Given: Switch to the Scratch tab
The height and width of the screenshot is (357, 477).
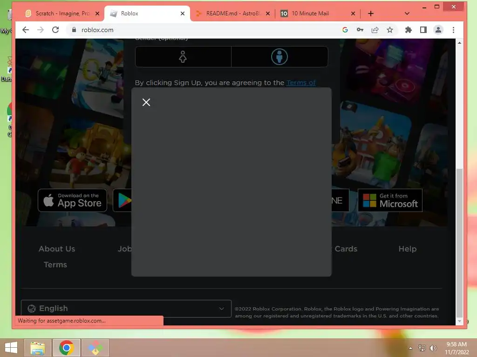Looking at the screenshot, I should [62, 13].
